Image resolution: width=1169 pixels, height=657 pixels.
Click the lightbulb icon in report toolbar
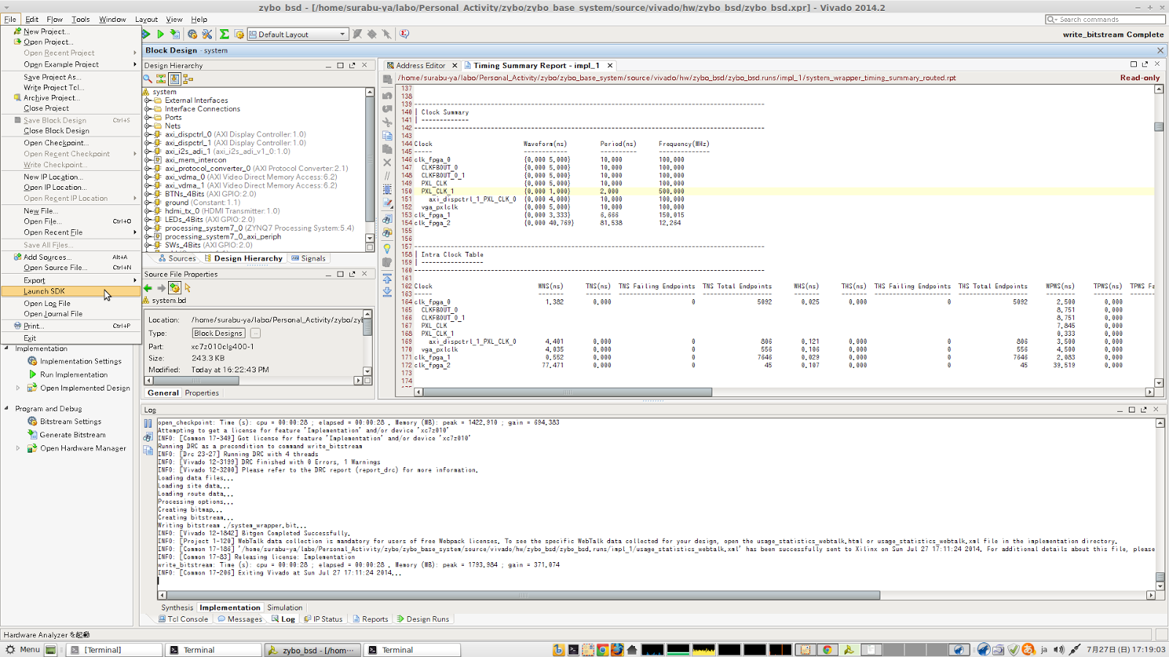387,249
